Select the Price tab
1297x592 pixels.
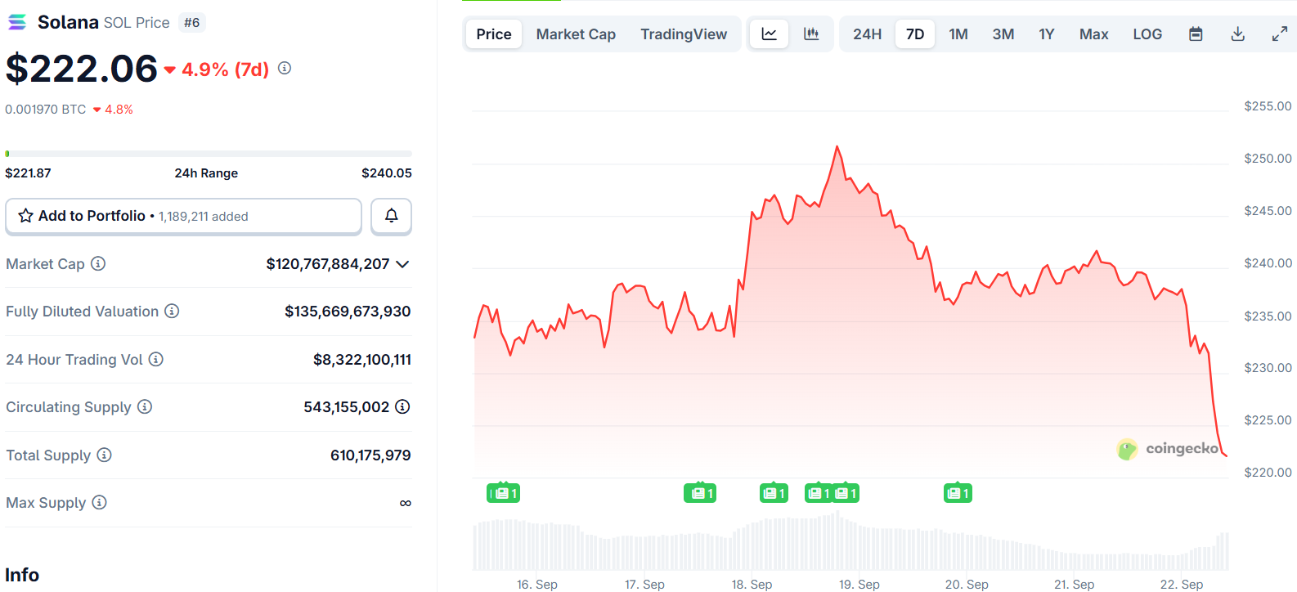coord(494,34)
